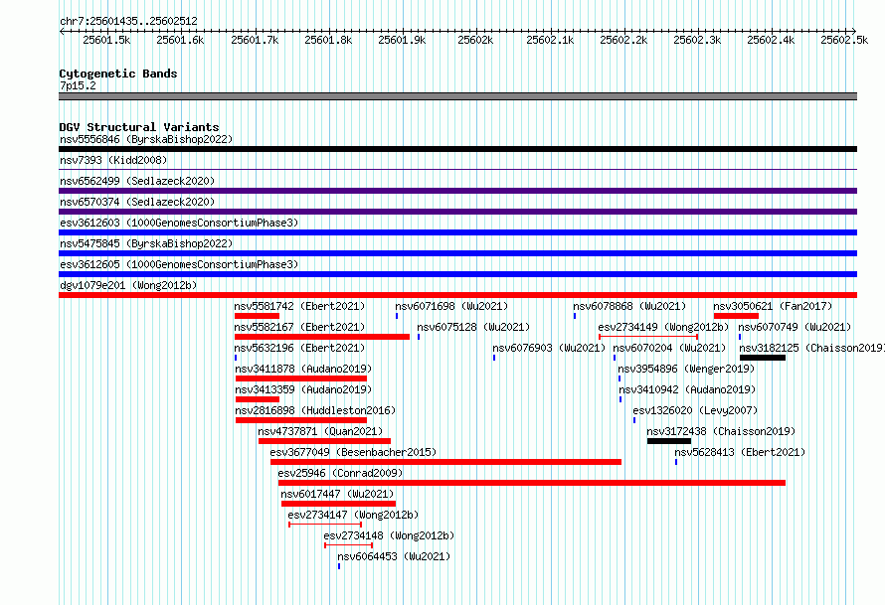Open nsv3410942 (Audano2019) variant
This screenshot has height=605, width=885.
tap(687, 389)
